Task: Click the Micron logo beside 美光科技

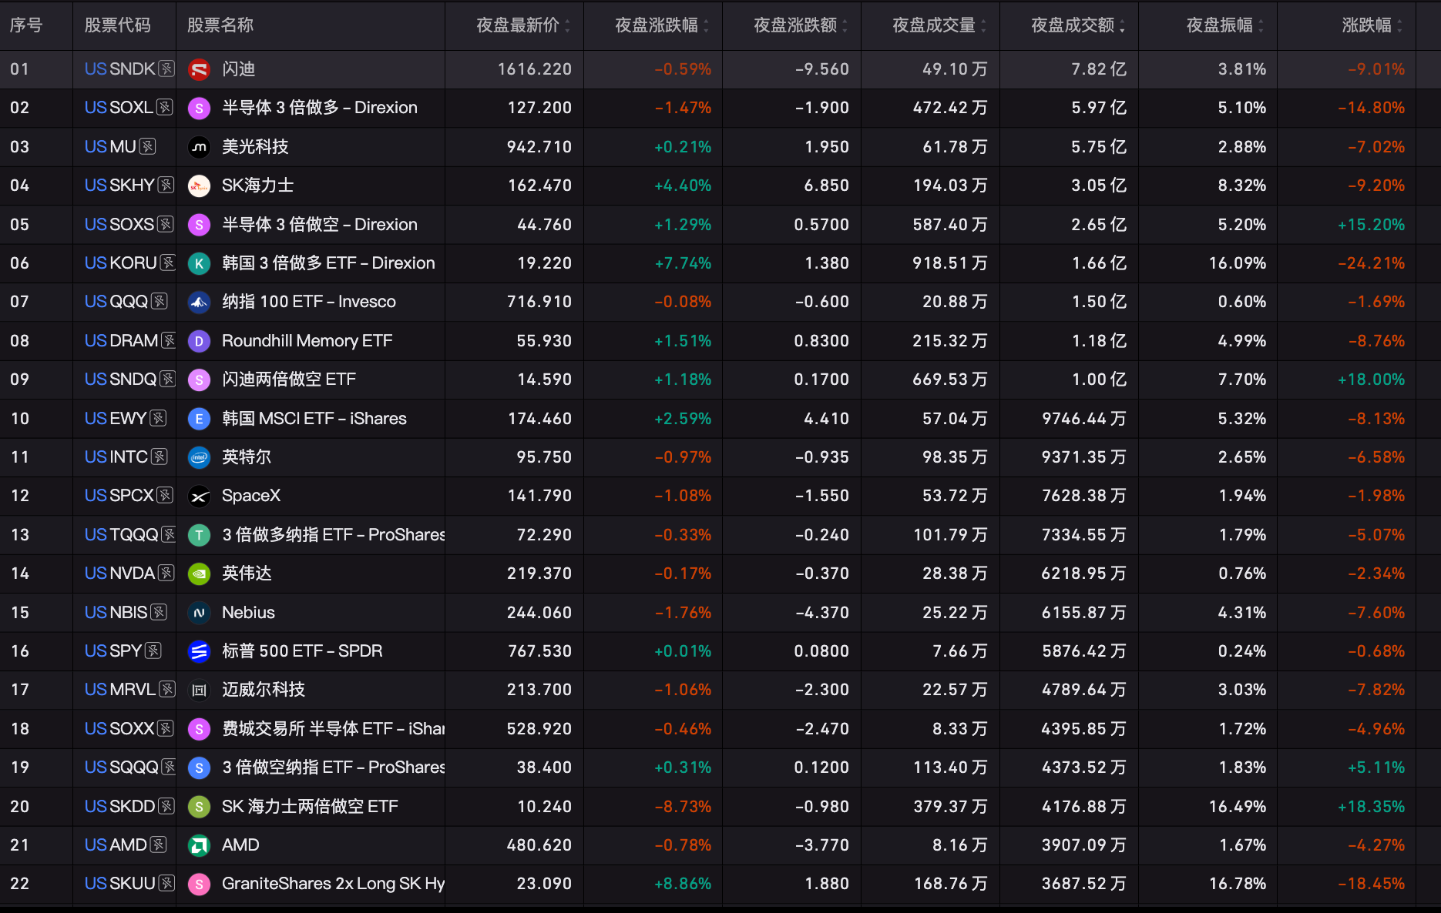Action: coord(200,146)
